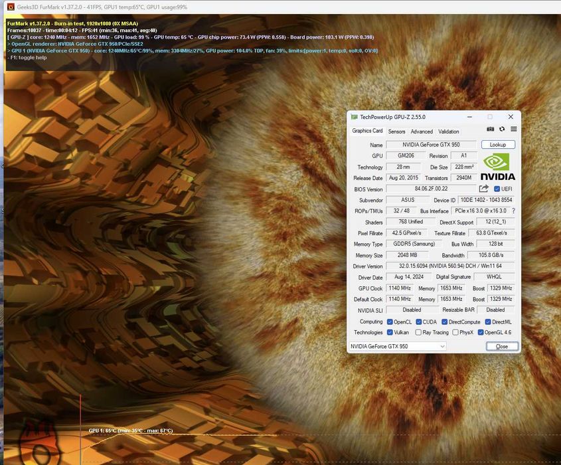Click the Technology value 28 nm
Viewport: 561px width, 465px height.
point(403,167)
